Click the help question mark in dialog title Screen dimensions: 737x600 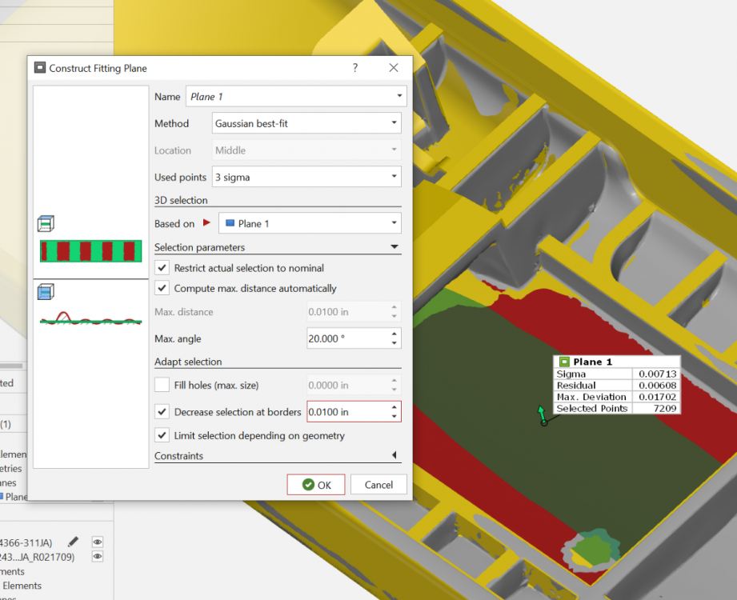coord(355,68)
